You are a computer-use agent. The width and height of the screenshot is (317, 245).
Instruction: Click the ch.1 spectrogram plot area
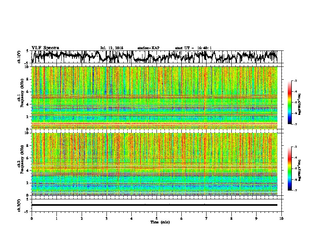point(154,98)
